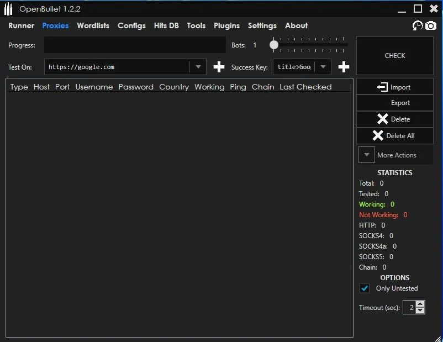Switch to the Runner tab
This screenshot has height=342, width=443.
click(21, 26)
